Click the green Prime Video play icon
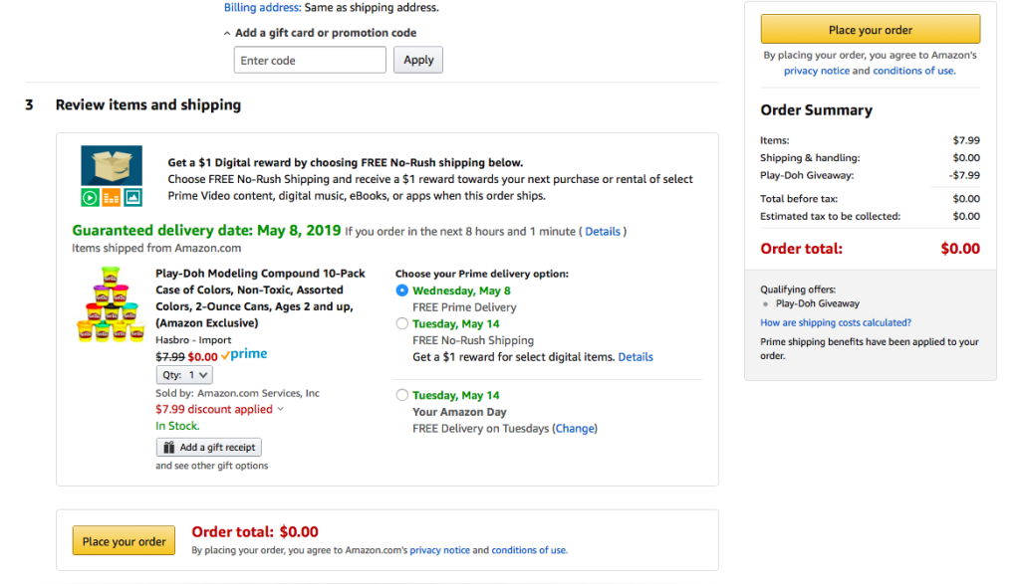1019x584 pixels. (90, 197)
